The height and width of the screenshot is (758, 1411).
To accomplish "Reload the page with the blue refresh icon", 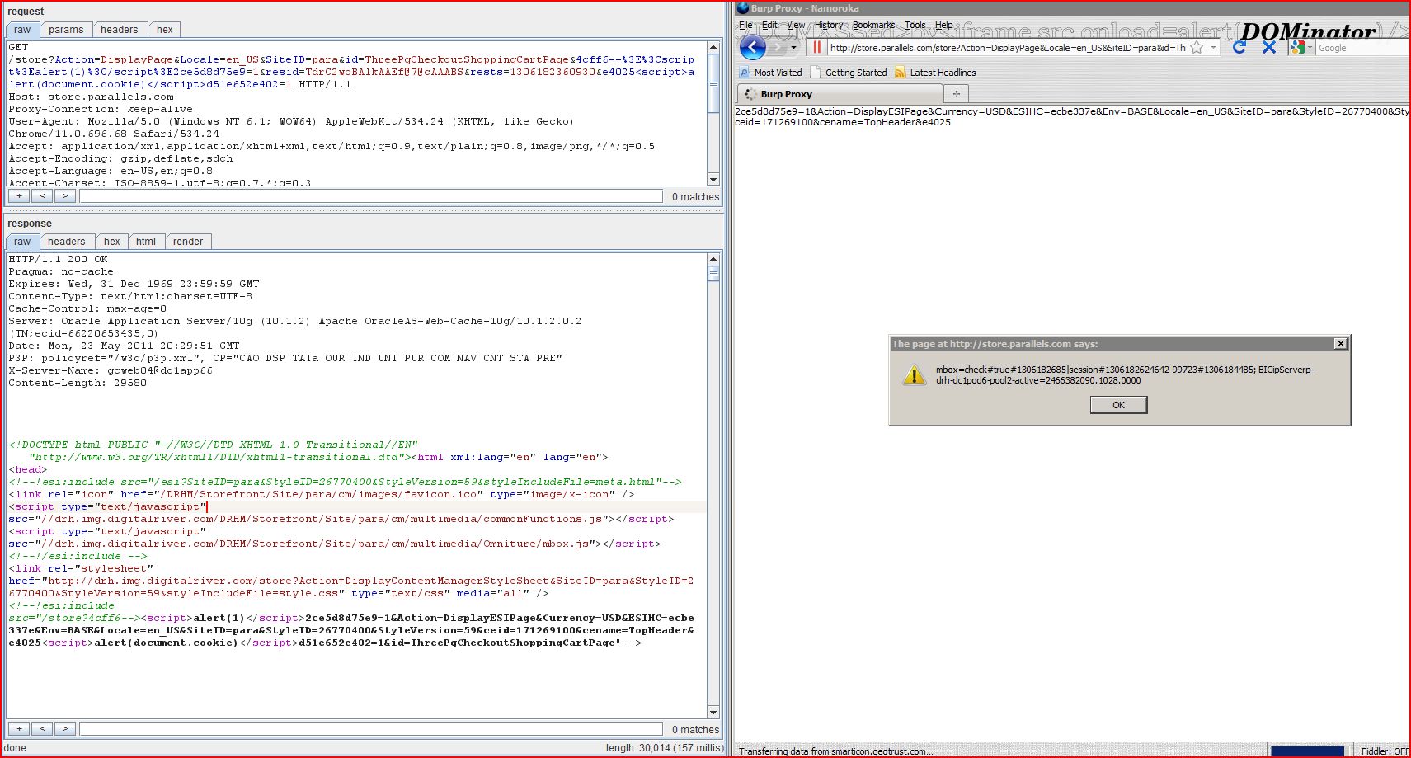I will pos(1239,48).
